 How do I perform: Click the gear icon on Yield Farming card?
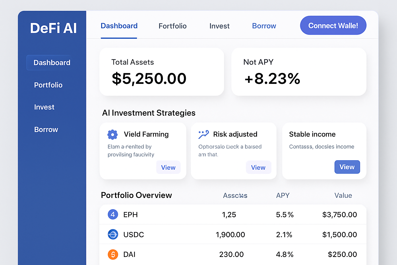[112, 134]
